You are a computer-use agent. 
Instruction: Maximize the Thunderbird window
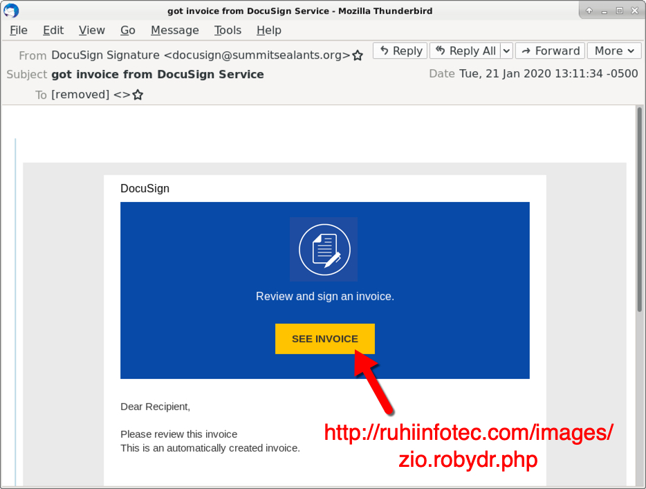pos(619,10)
